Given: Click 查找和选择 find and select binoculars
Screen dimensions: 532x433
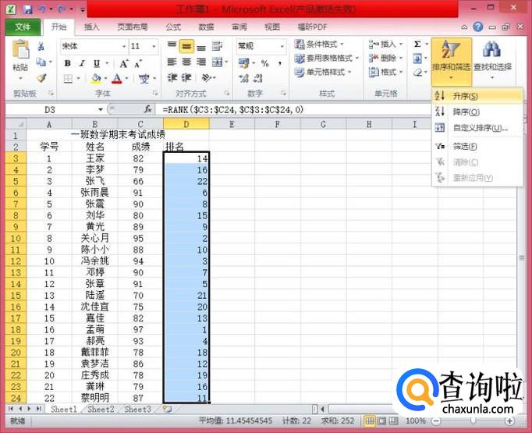Looking at the screenshot, I should coord(492,61).
